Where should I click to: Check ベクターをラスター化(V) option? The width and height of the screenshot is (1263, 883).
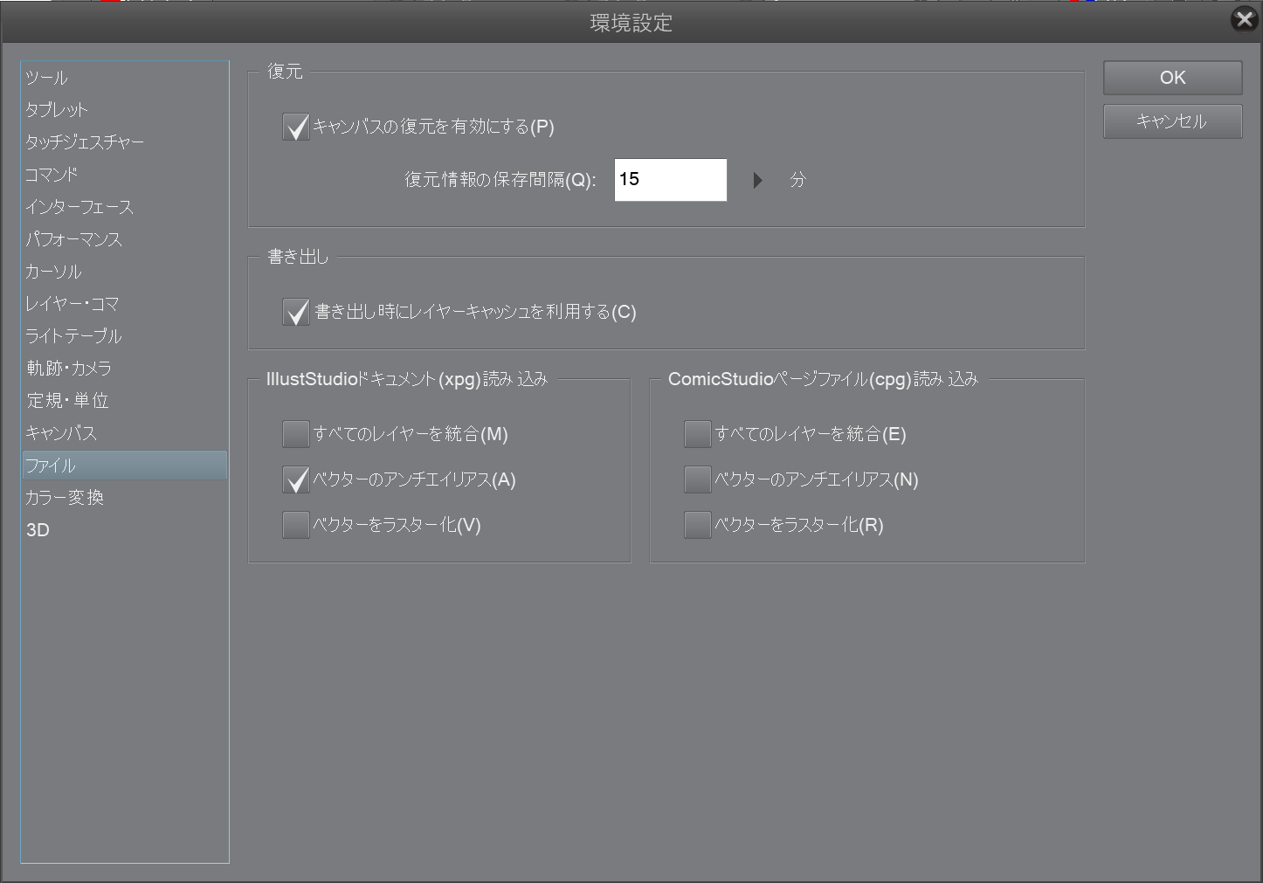(296, 525)
